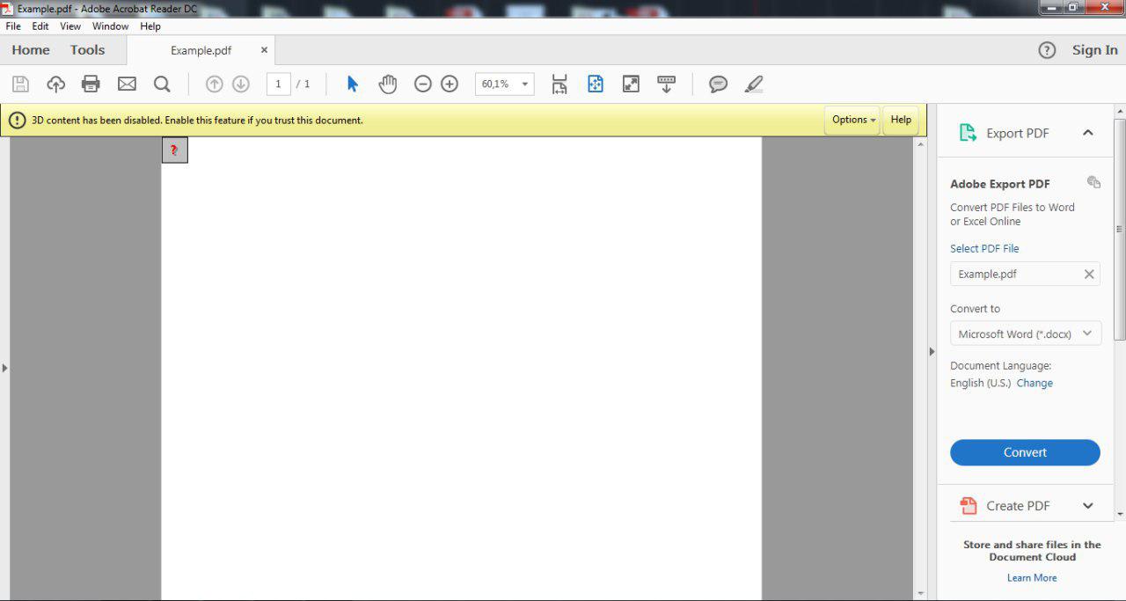Viewport: 1126px width, 601px height.
Task: Open the Window menu
Action: (x=110, y=26)
